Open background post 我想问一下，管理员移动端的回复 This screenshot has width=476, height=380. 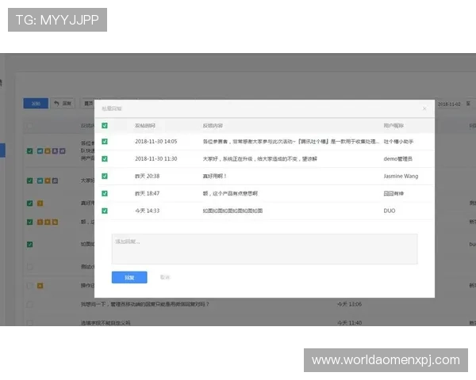coord(145,304)
